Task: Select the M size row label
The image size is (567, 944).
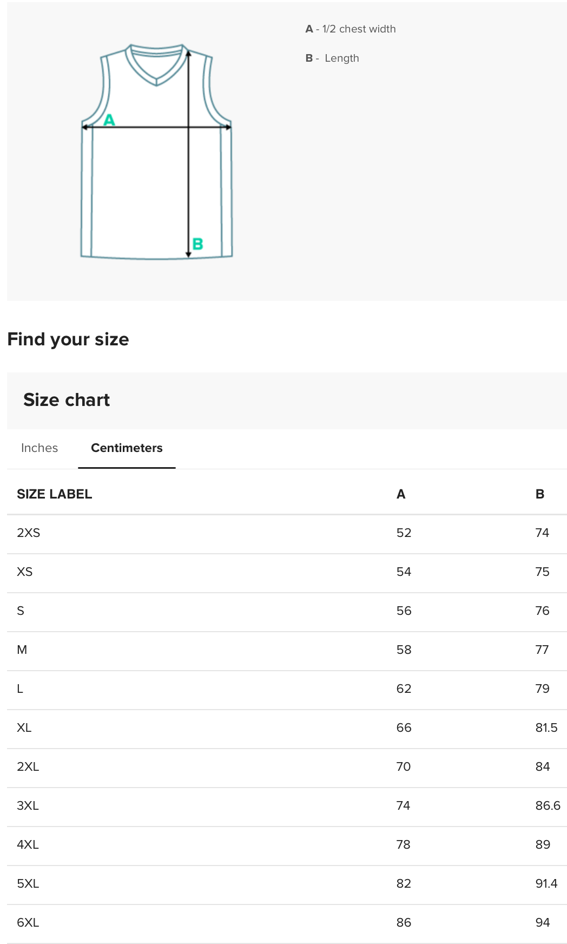Action: 22,650
